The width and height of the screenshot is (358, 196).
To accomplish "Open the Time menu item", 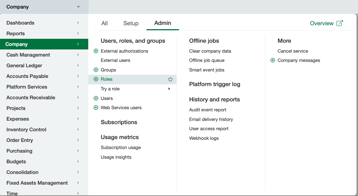I will [x=44, y=192].
